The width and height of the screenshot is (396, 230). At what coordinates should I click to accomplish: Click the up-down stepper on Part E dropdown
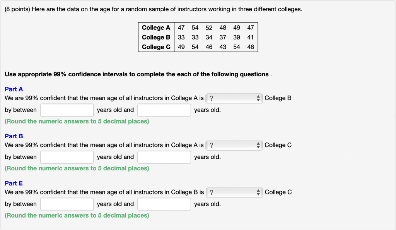point(258,192)
